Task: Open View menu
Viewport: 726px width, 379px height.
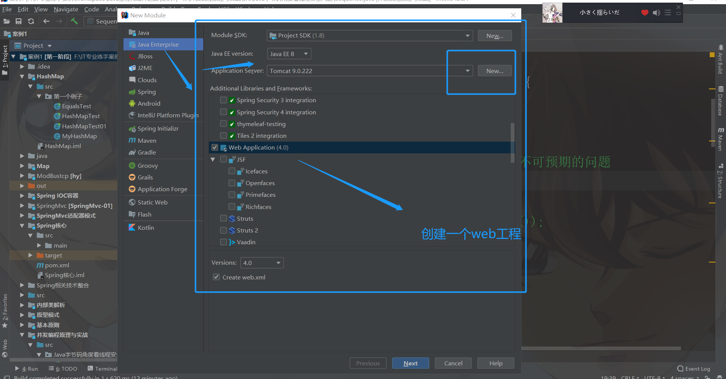Action: pos(41,9)
